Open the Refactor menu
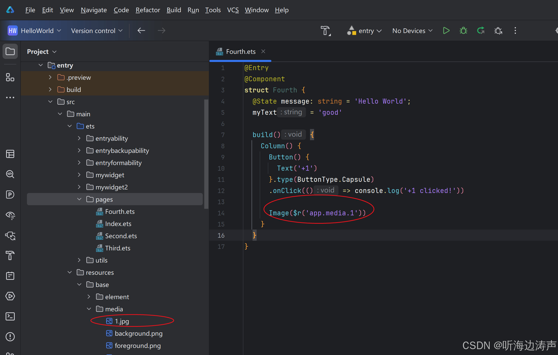Image resolution: width=558 pixels, height=355 pixels. click(x=148, y=10)
